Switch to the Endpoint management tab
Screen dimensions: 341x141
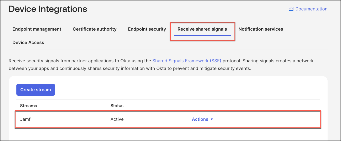click(37, 29)
